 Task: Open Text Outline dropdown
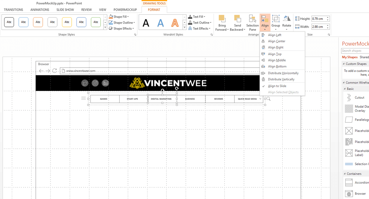coord(200,22)
